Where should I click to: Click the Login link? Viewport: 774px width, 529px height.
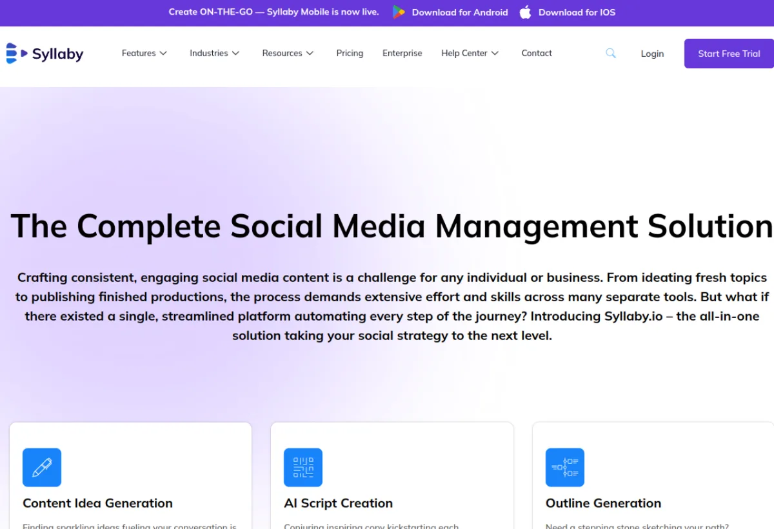tap(652, 54)
